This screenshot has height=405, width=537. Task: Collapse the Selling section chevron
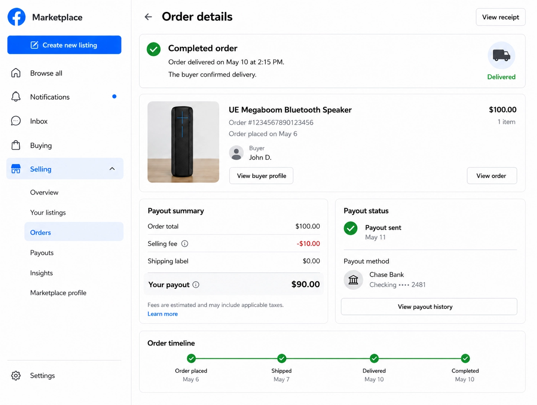tap(112, 169)
